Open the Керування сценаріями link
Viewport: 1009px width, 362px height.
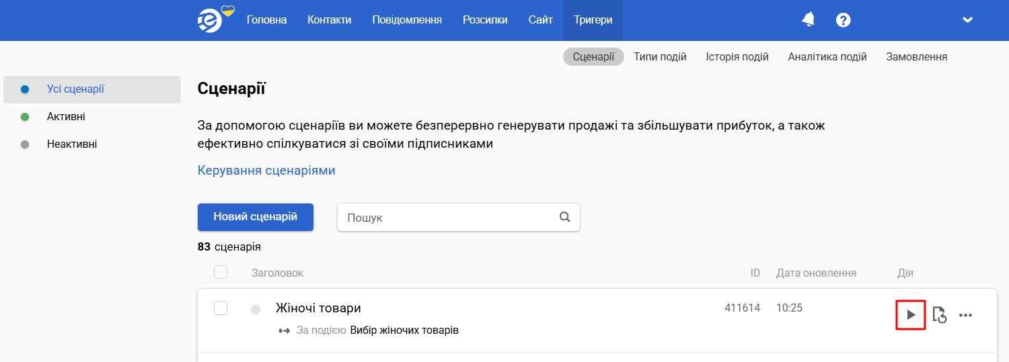[266, 171]
